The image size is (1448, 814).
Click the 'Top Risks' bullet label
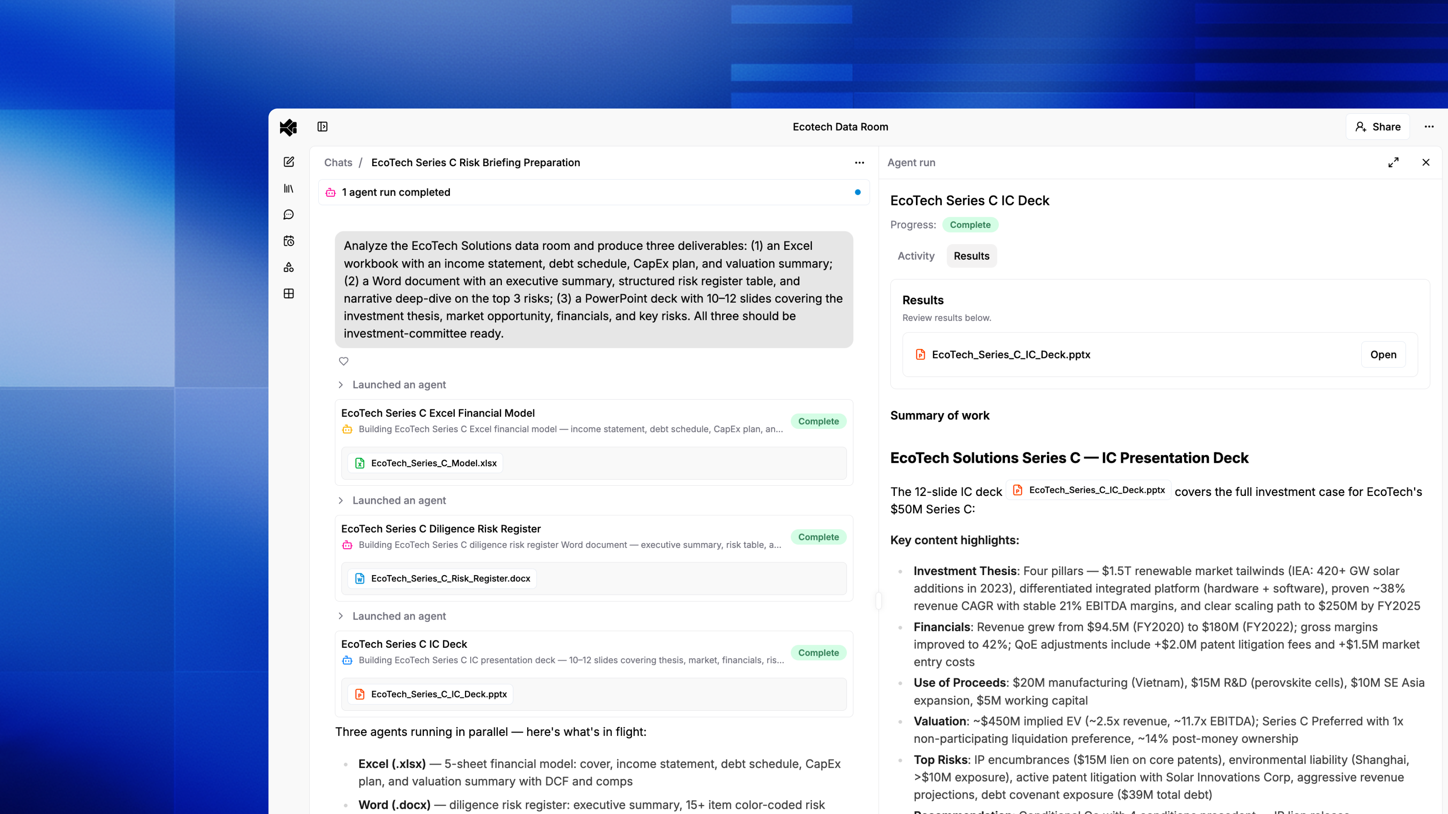click(x=940, y=760)
